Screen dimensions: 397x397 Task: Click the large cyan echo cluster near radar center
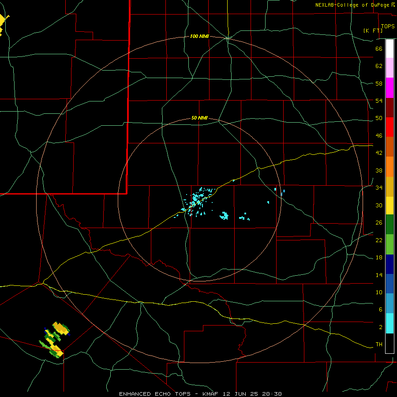pyautogui.click(x=197, y=201)
